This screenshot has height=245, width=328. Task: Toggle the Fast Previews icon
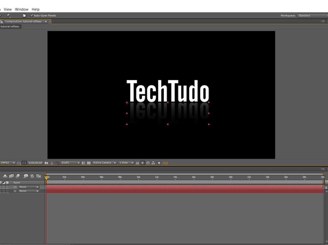[142, 163]
